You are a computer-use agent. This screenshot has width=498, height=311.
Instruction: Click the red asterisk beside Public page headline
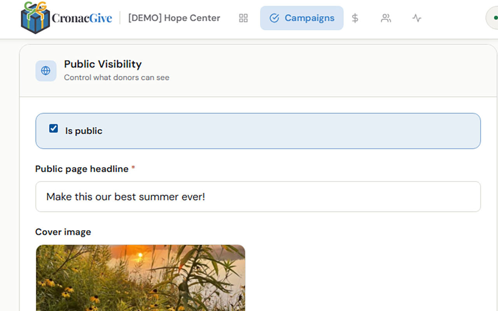pyautogui.click(x=133, y=168)
